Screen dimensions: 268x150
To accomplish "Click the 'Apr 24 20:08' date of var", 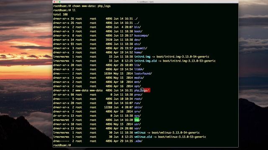I will click(x=123, y=128).
